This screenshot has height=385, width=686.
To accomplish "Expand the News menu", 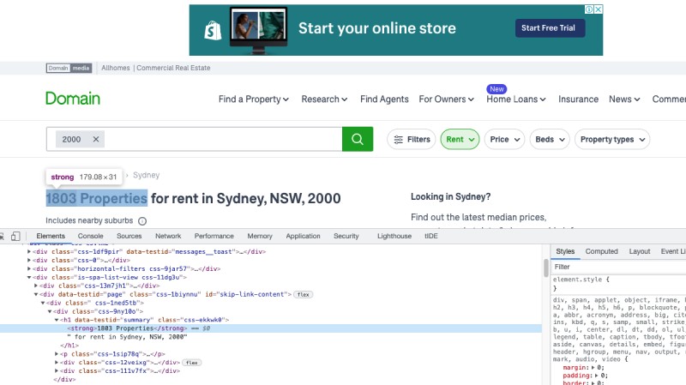I will 624,99.
